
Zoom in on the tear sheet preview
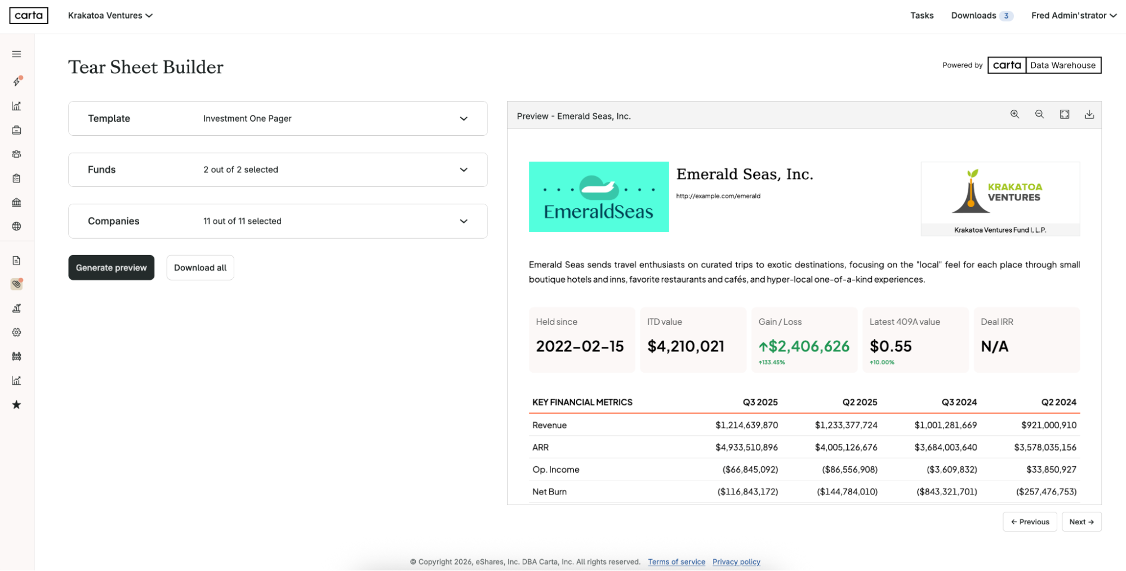1014,114
